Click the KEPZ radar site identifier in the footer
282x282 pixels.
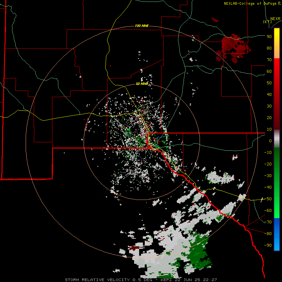167,280
